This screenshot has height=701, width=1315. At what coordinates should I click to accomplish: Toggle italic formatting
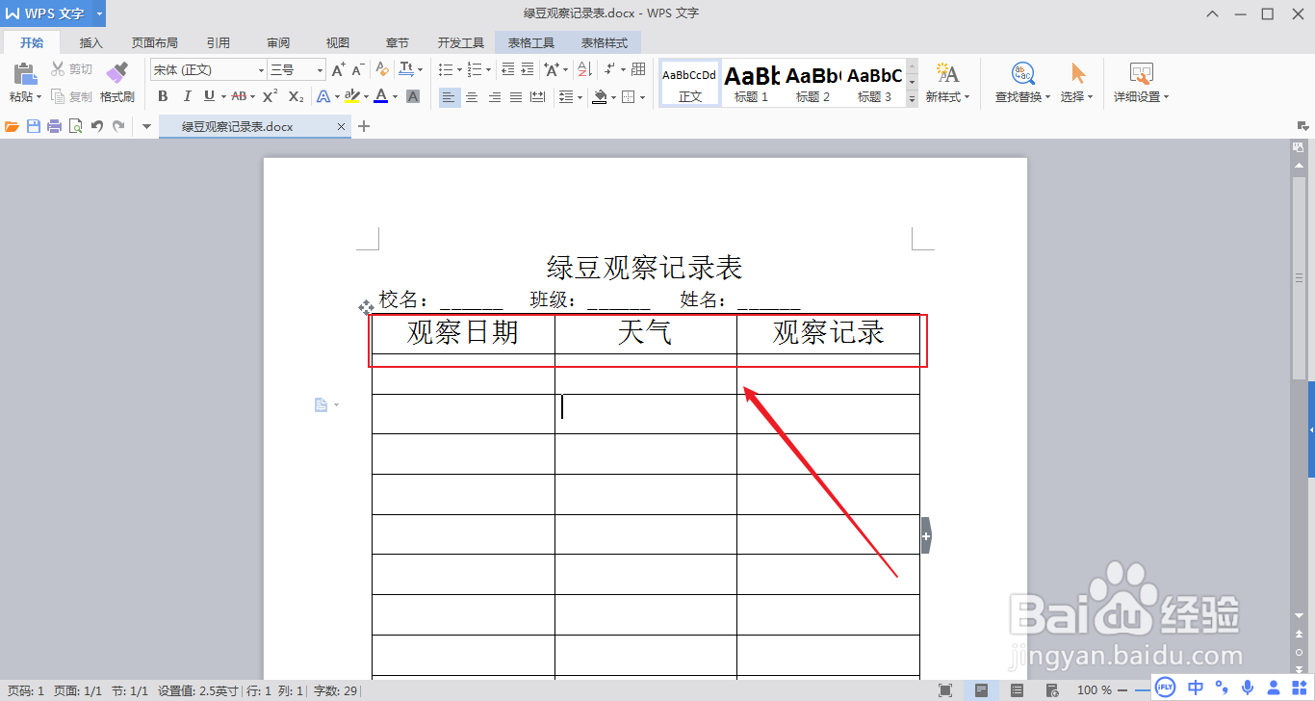(187, 96)
